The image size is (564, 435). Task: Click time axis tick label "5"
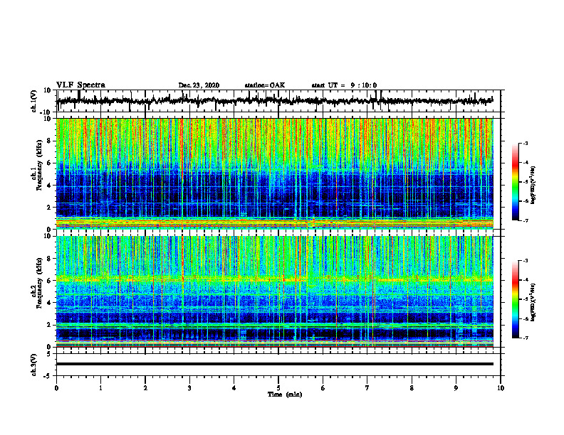pyautogui.click(x=278, y=388)
